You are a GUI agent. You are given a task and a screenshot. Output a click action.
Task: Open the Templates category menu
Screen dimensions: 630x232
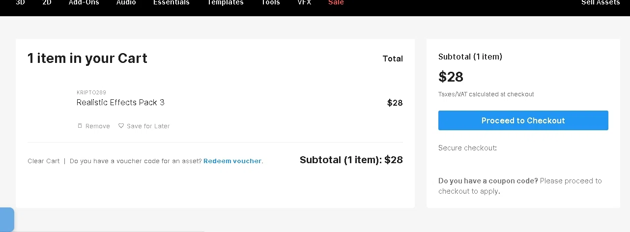click(225, 3)
